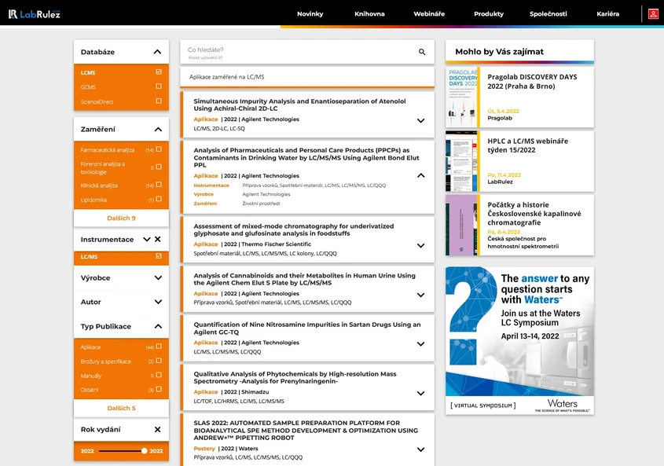Open the Novinky menu
Screen dimensions: 664x466
click(x=310, y=13)
